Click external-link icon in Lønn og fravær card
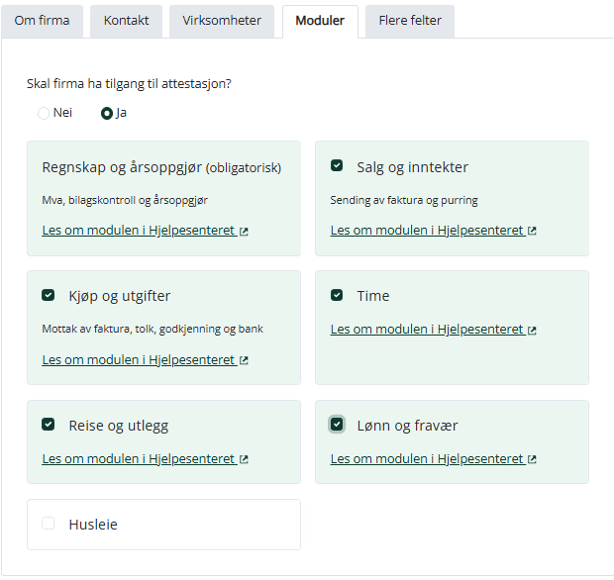614x580 pixels. click(x=532, y=459)
